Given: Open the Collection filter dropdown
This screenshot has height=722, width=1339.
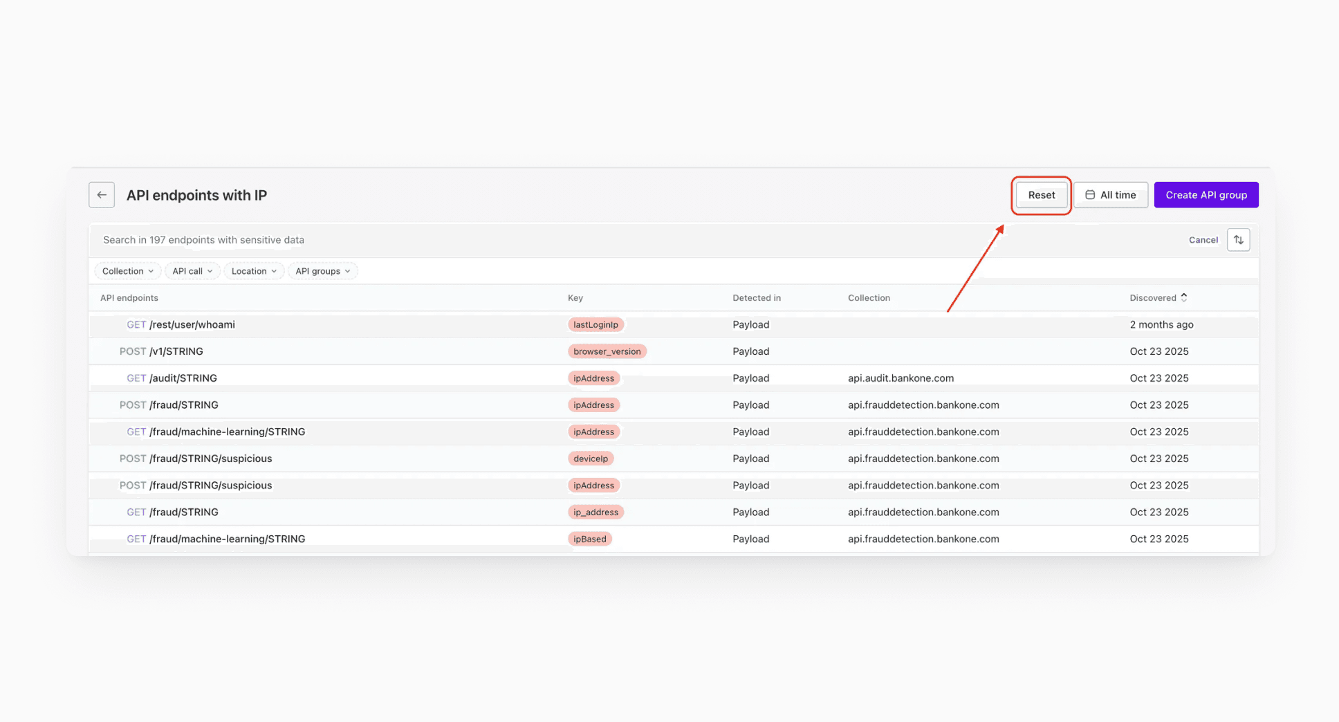Looking at the screenshot, I should click(x=127, y=270).
